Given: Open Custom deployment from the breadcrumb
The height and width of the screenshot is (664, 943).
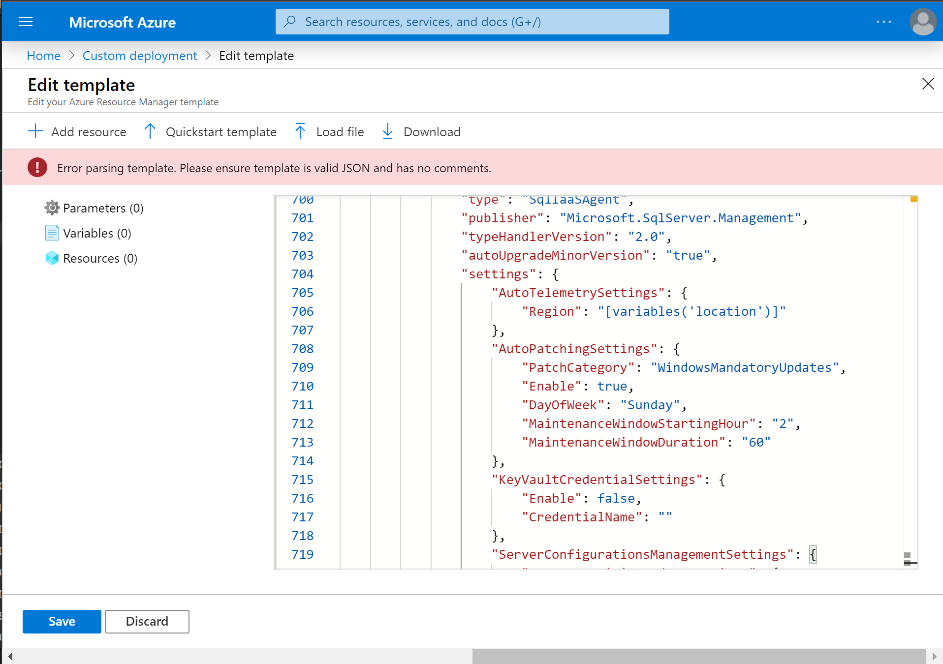Looking at the screenshot, I should (x=139, y=56).
